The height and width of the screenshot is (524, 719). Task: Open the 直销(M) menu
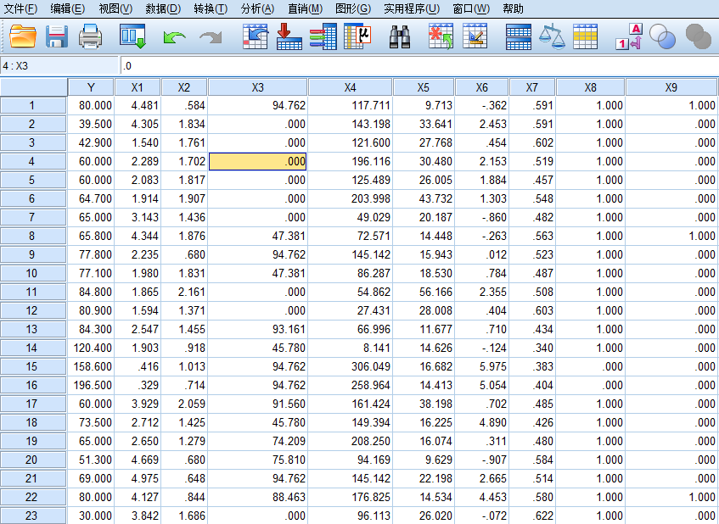(x=305, y=8)
